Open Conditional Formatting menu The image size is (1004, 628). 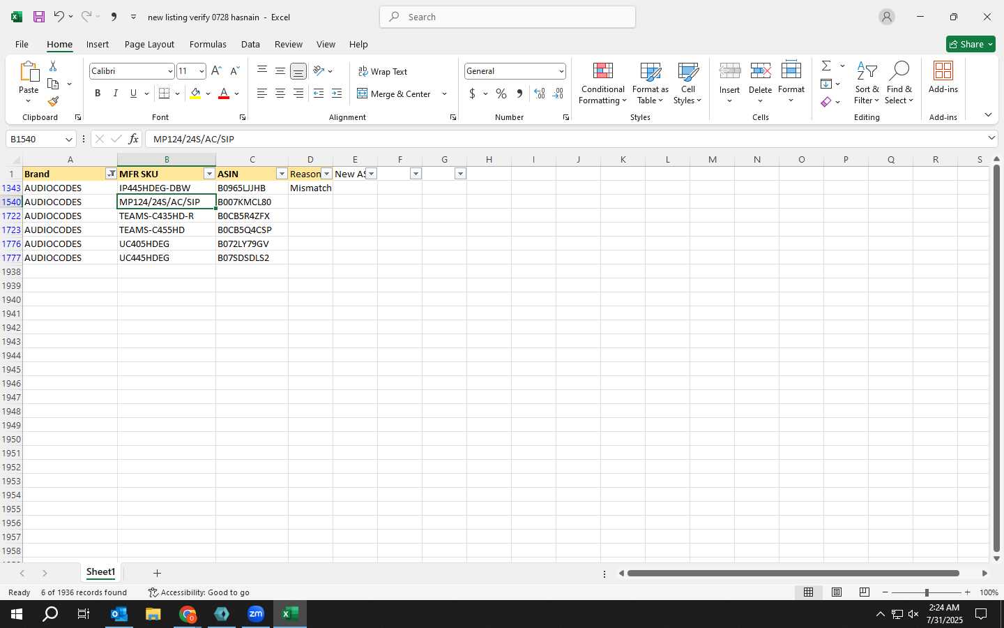pos(602,83)
